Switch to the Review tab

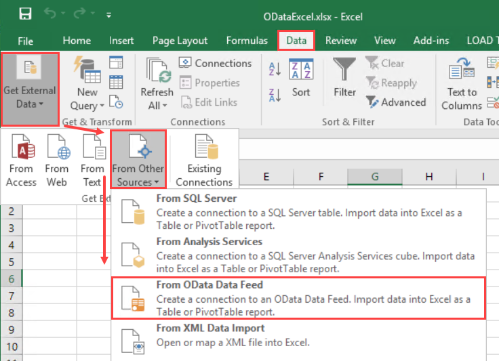341,41
